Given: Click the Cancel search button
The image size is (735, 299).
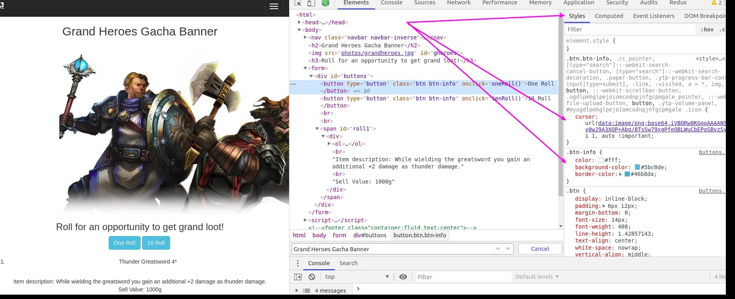Looking at the screenshot, I should tap(540, 249).
